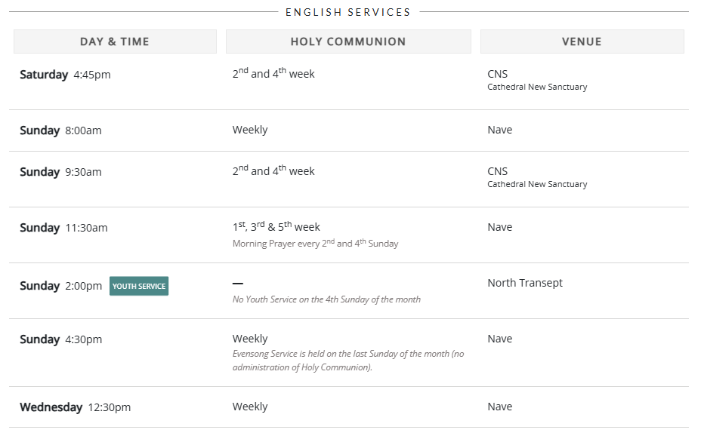The width and height of the screenshot is (701, 442).
Task: Click the Weekly communion text for Sunday 8:00am
Action: [250, 130]
